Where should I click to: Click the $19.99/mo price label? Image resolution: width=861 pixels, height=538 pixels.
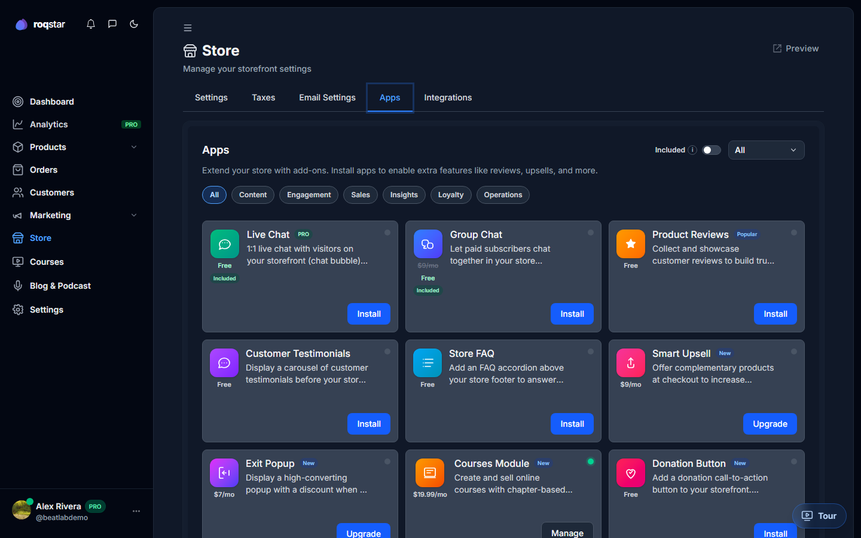pyautogui.click(x=430, y=494)
